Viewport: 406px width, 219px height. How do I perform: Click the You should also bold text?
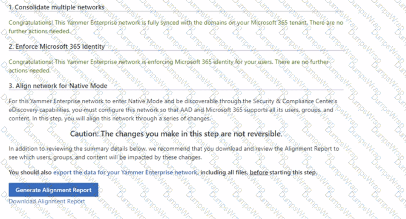(x=30, y=173)
